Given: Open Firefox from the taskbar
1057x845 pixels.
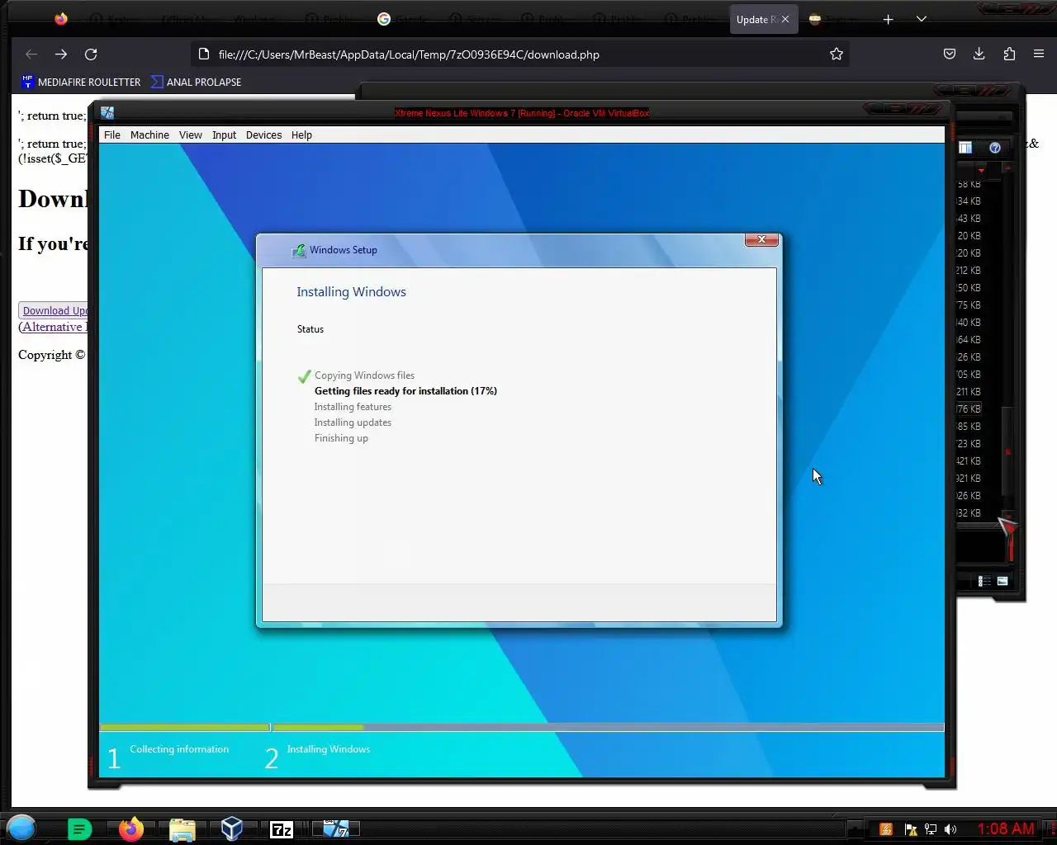Looking at the screenshot, I should pyautogui.click(x=130, y=829).
